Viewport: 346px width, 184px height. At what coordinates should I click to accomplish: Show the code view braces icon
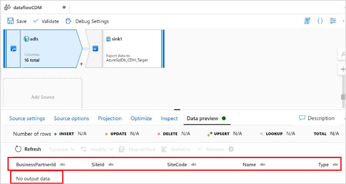(x=320, y=21)
